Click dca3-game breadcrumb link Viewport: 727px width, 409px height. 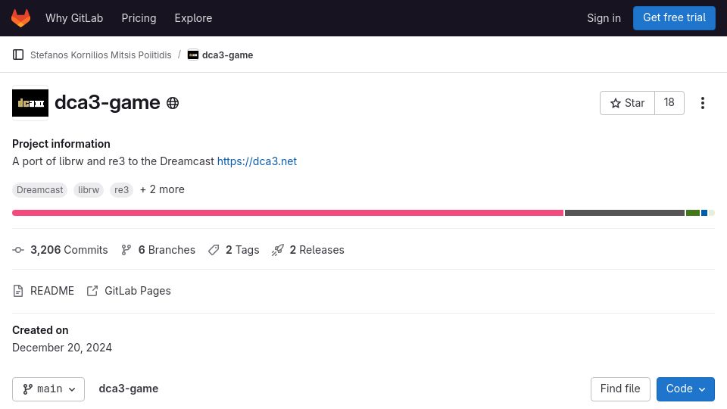[x=227, y=55]
